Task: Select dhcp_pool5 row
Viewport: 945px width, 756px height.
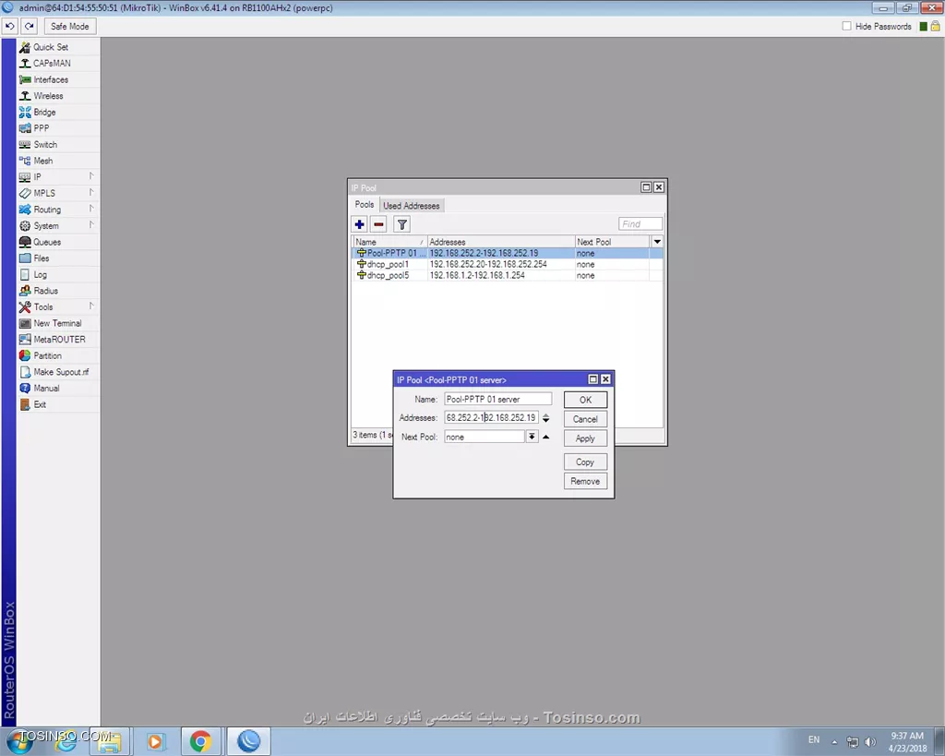Action: pos(507,275)
